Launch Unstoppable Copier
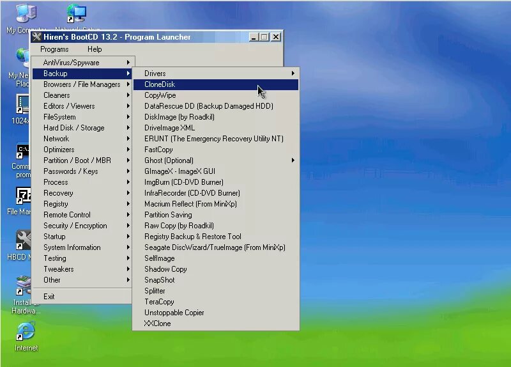 216,313
